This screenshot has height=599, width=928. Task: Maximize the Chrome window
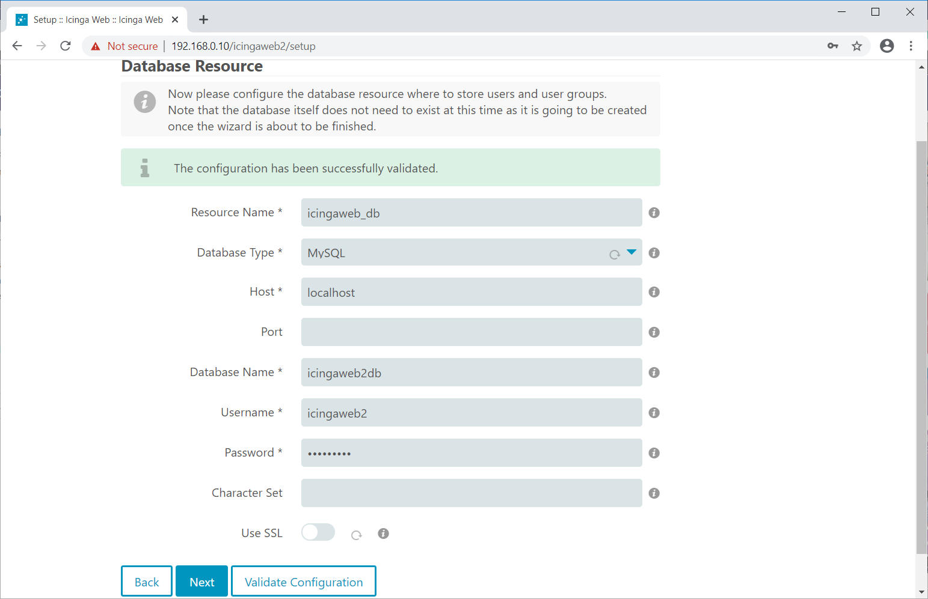[876, 12]
